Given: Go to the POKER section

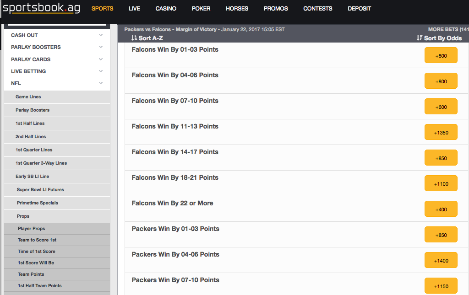Looking at the screenshot, I should click(201, 9).
